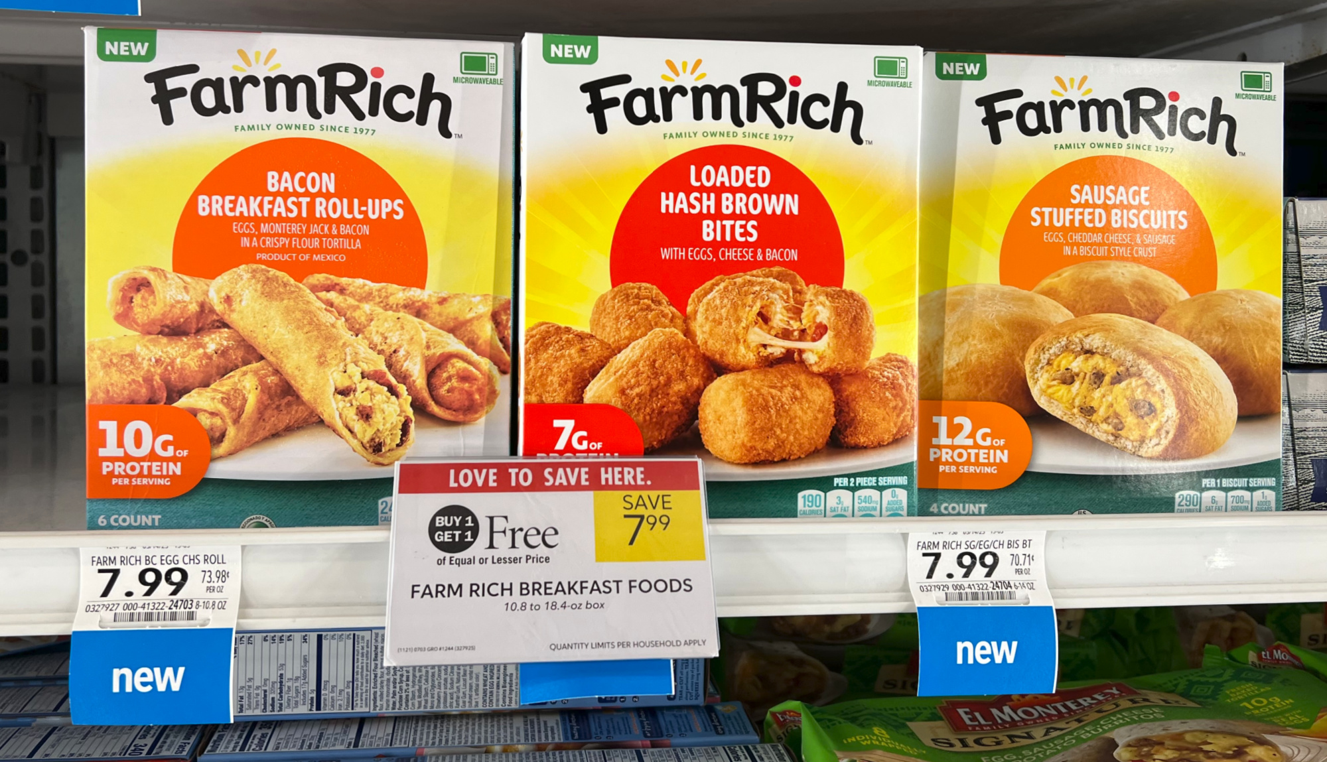This screenshot has height=762, width=1327.
Task: Click the green NEW badge on Bacon Roll-Ups box
Action: click(x=127, y=47)
